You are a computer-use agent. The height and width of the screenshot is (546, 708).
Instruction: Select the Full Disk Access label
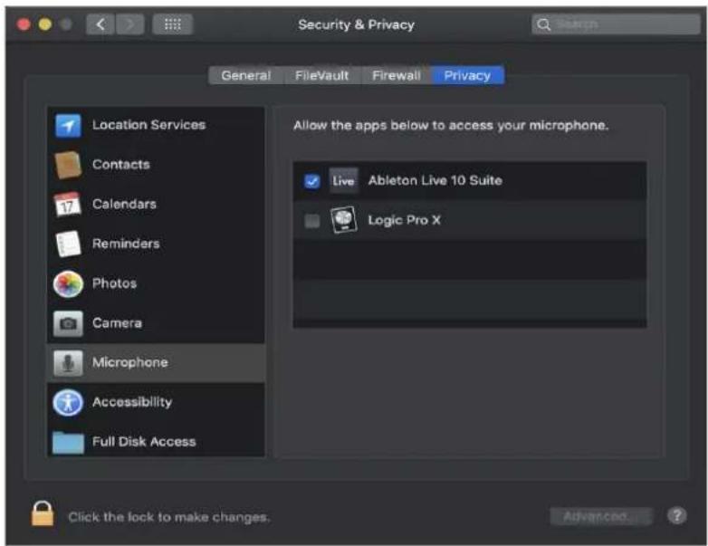coord(144,442)
